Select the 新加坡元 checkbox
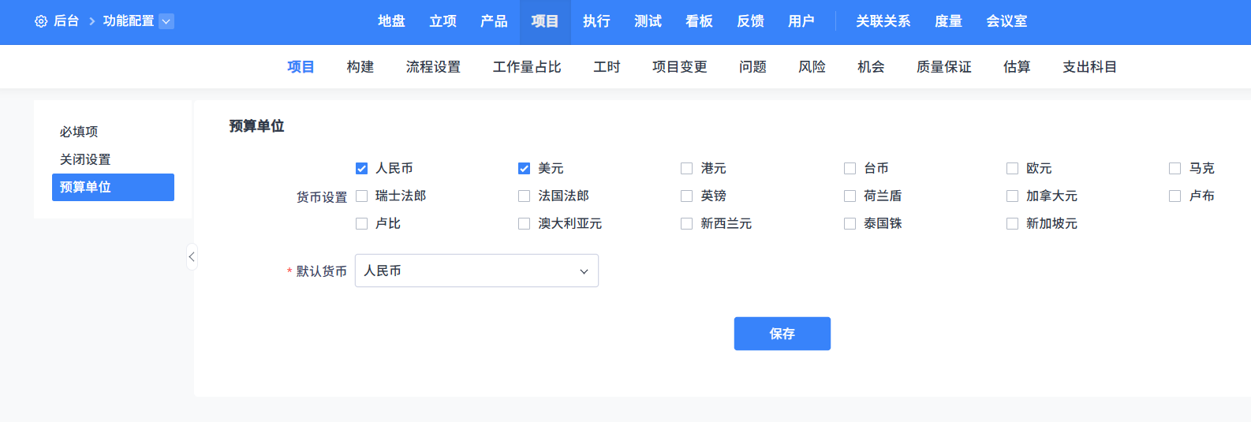This screenshot has width=1251, height=422. [1013, 223]
